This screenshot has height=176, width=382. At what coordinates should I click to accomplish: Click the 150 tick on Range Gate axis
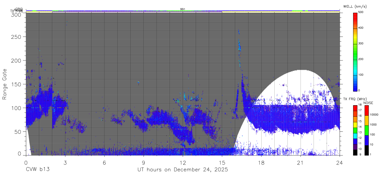pyautogui.click(x=17, y=84)
